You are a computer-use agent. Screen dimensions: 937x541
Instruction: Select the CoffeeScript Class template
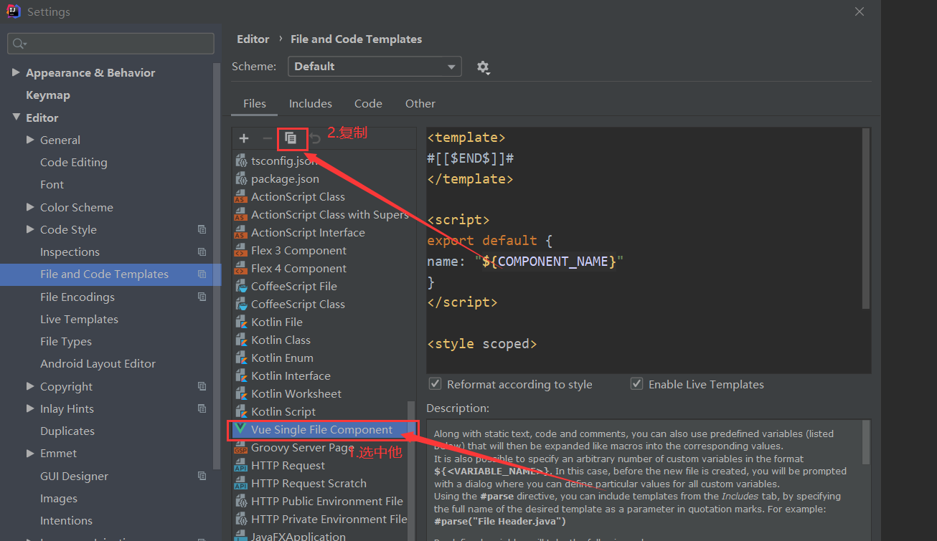pyautogui.click(x=298, y=305)
